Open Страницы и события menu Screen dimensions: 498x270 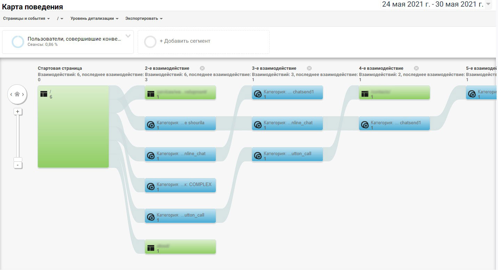click(26, 19)
